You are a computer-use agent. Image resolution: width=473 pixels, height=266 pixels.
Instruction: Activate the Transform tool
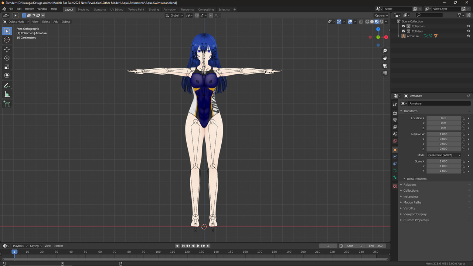7,75
